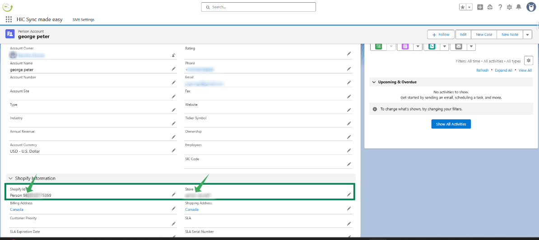Viewport: 539px width, 240px height.
Task: Click the Help question mark icon
Action: (x=500, y=7)
